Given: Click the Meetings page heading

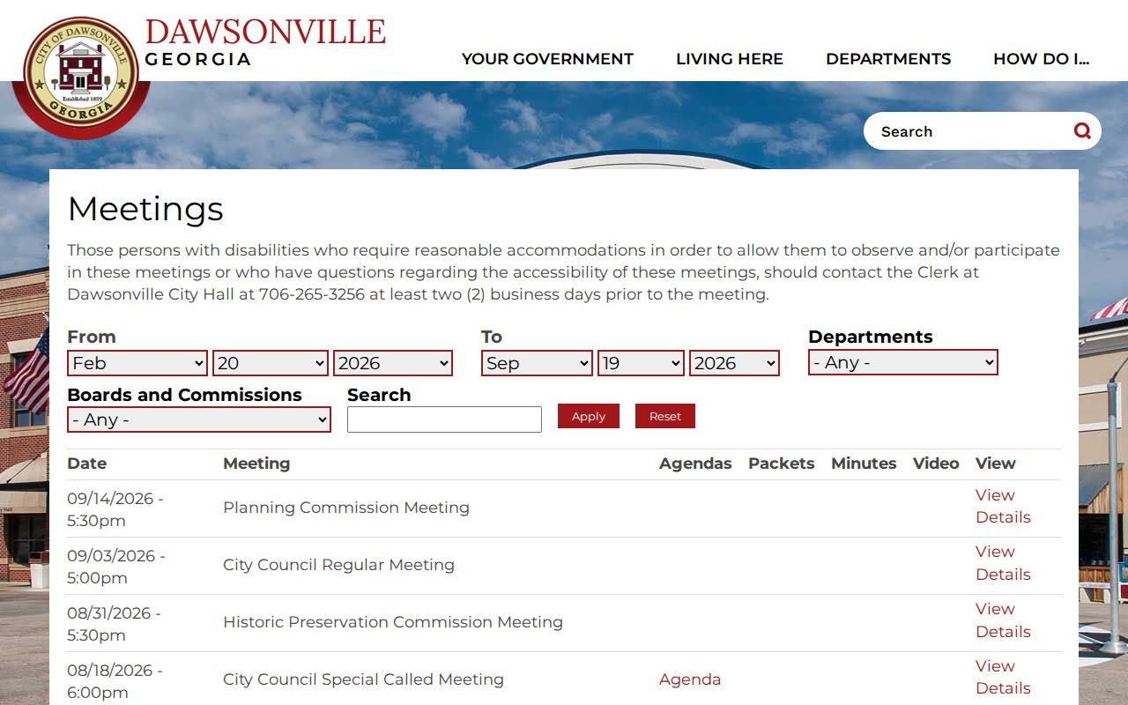Looking at the screenshot, I should coord(145,210).
